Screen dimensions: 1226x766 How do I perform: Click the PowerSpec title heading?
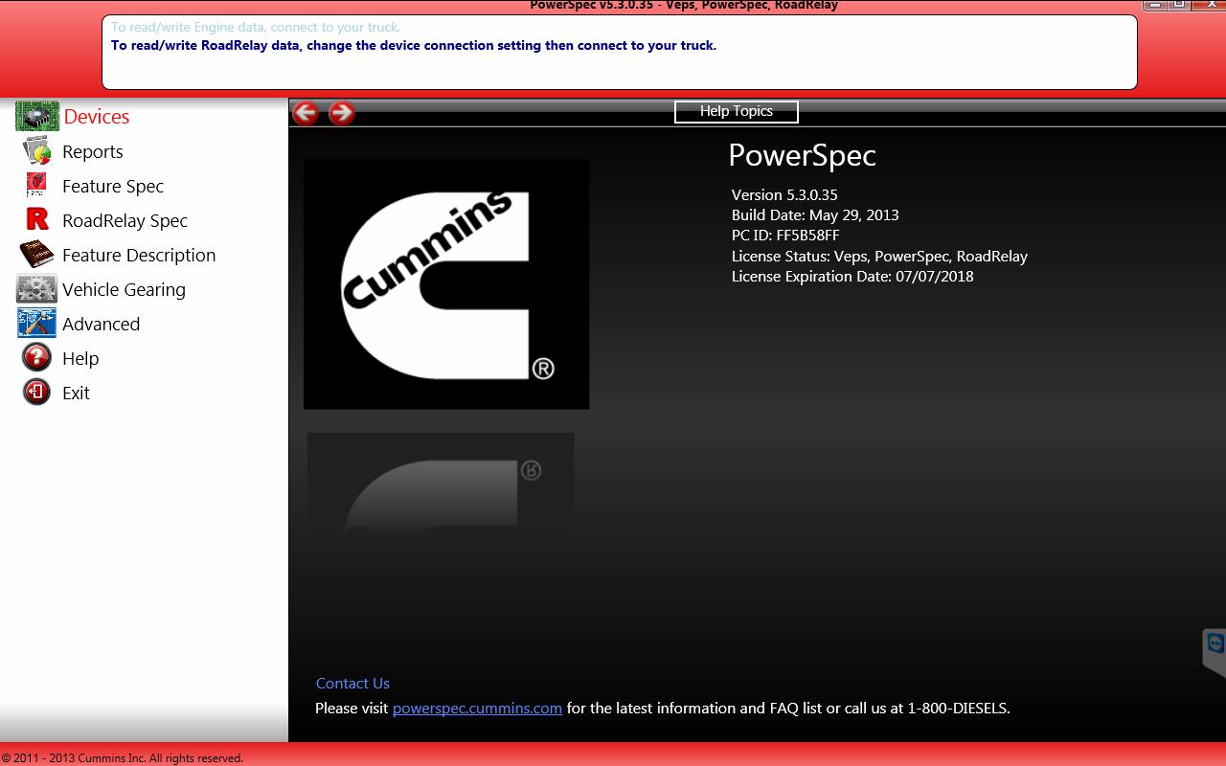(802, 155)
